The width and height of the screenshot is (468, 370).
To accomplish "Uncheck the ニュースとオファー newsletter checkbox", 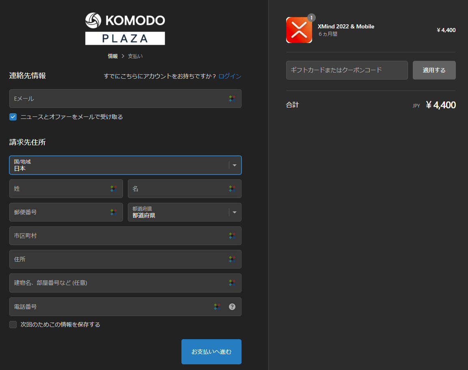I will click(x=13, y=117).
